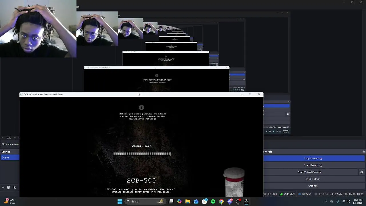The image size is (366, 206).
Task: Click the SCP-500 description text
Action: tap(141, 191)
